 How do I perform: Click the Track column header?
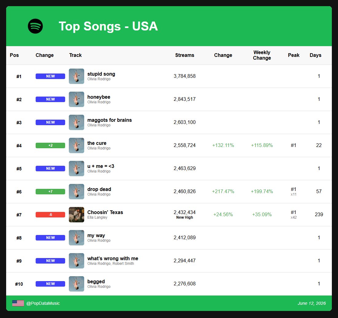point(76,55)
